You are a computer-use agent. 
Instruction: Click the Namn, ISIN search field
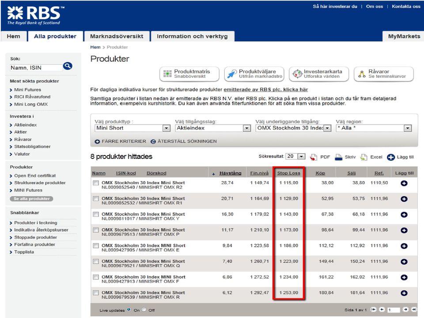[36, 68]
